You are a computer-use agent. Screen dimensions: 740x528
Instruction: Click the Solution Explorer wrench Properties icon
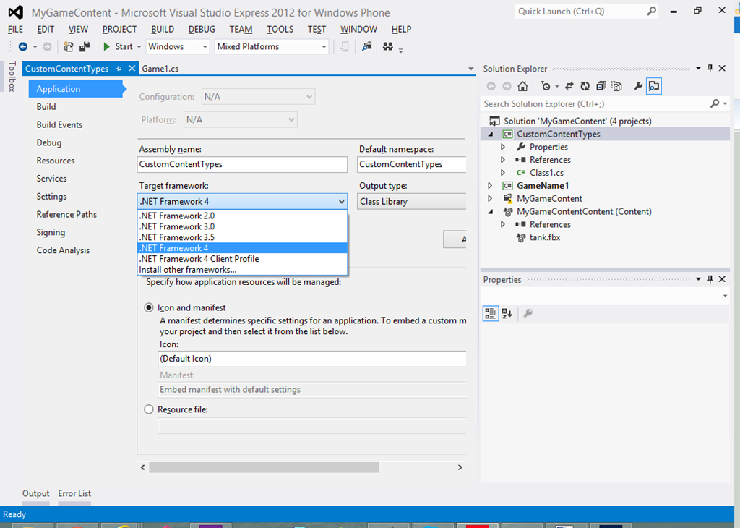[638, 86]
